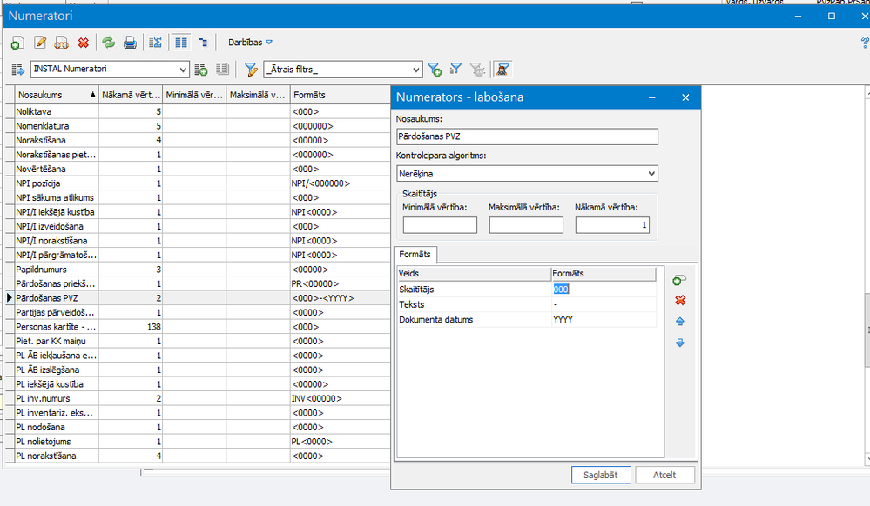This screenshot has width=870, height=506.
Task: Toggle the column view button in the toolbar
Action: coord(181,43)
